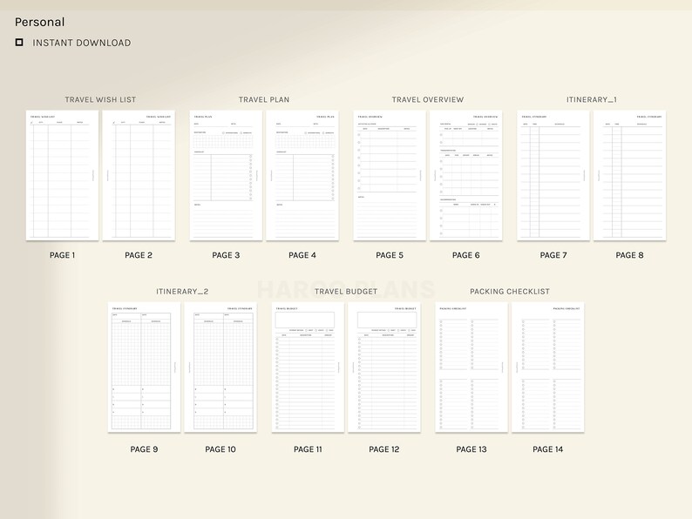Click the 'TRAVEL OVERVIEW' section title
Screen dimensions: 692x519
click(428, 99)
